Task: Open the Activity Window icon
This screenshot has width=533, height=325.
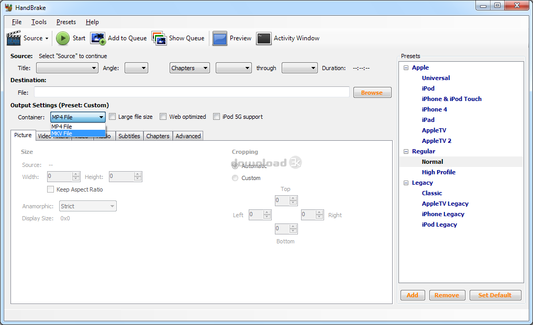Action: (263, 38)
